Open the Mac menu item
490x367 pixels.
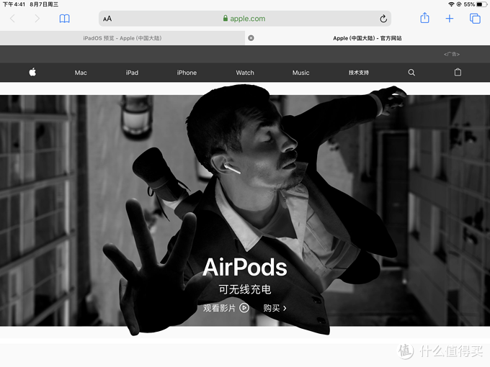point(81,73)
